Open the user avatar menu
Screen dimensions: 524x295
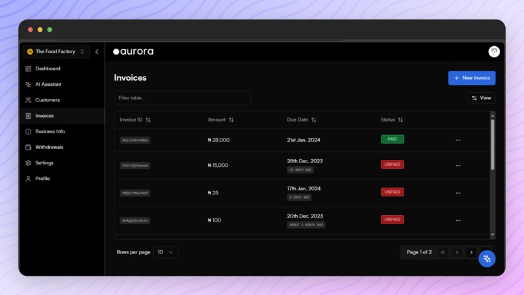click(x=494, y=51)
